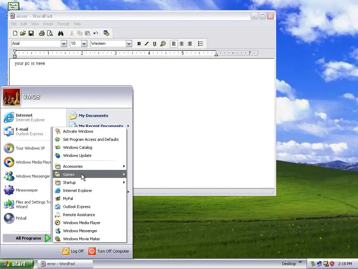The height and width of the screenshot is (269, 358).
Task: Expand the Startup submenu
Action: (89, 182)
